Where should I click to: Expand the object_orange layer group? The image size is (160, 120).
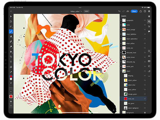[x=121, y=30]
